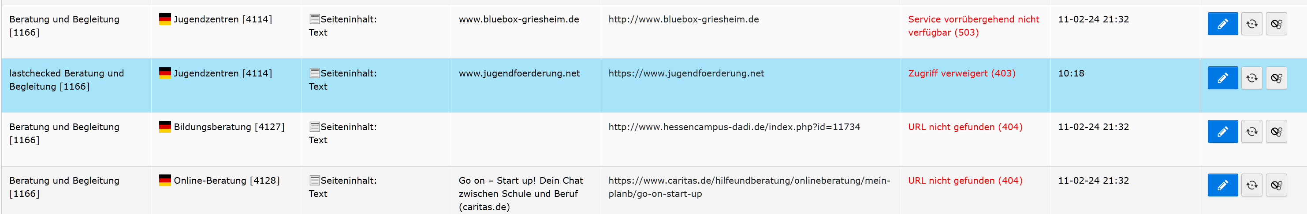The image size is (1307, 214).
Task: Edit the caritas.de go-on-start-up link record
Action: 1222,185
